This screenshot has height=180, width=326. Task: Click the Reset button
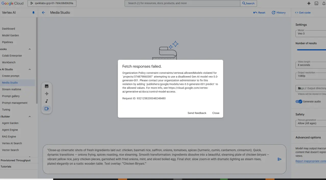click(259, 13)
